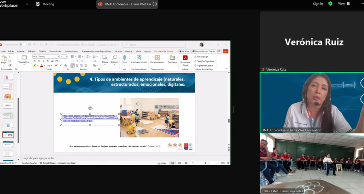This screenshot has width=364, height=194.
Task: Click the decrease font size A icon
Action: (x=61, y=65)
